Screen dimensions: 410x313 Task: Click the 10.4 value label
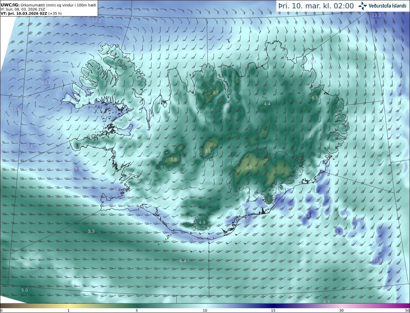312,62
